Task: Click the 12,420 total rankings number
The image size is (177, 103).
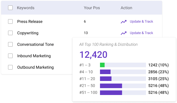Action: tap(93, 55)
